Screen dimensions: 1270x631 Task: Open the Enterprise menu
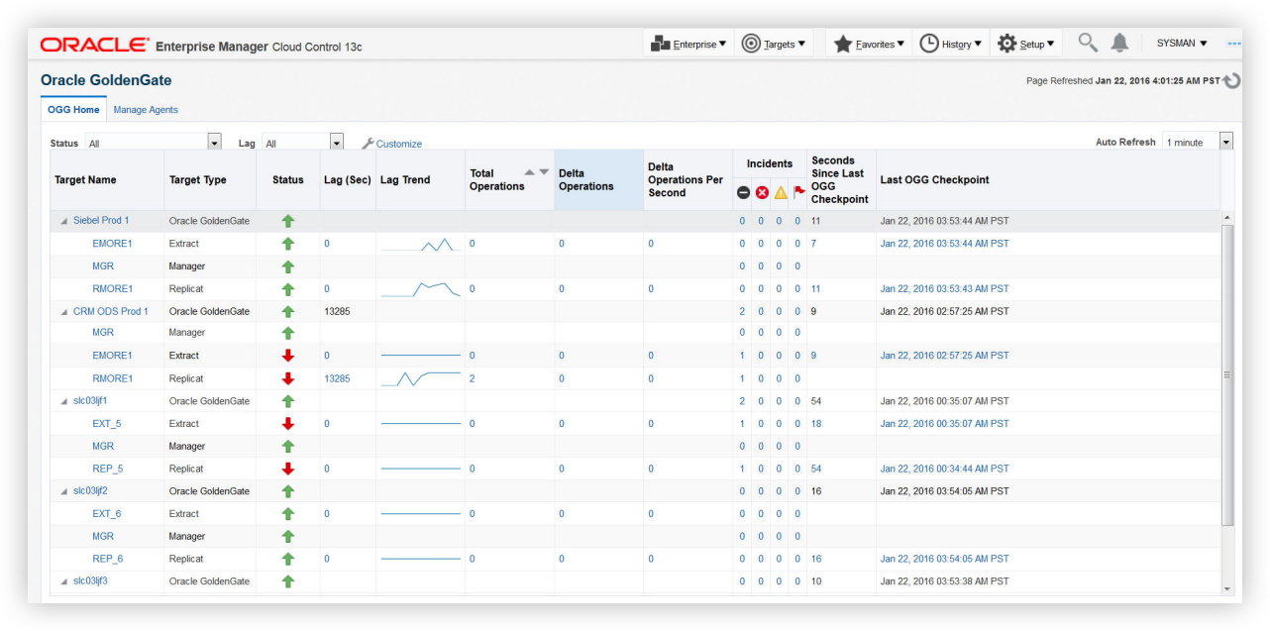[688, 44]
